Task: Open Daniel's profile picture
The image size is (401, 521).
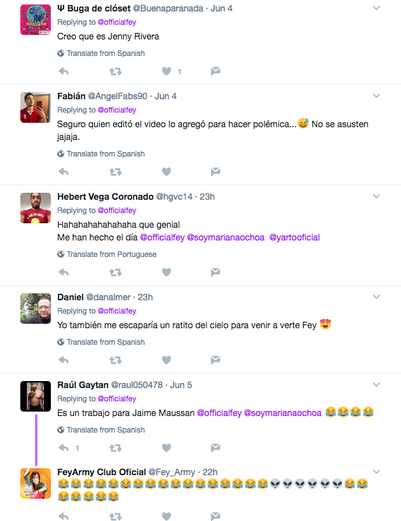Action: [x=36, y=309]
